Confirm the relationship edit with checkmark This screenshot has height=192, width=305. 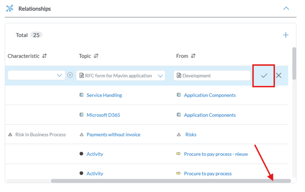coord(264,75)
